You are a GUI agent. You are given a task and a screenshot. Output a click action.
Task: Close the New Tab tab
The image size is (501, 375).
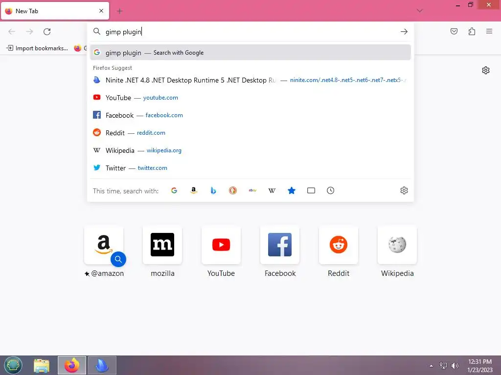click(101, 11)
